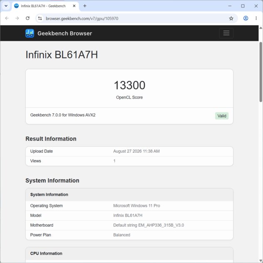Click 'Microsoft Windows 11 Pro' value
This screenshot has height=263, width=263.
click(136, 206)
